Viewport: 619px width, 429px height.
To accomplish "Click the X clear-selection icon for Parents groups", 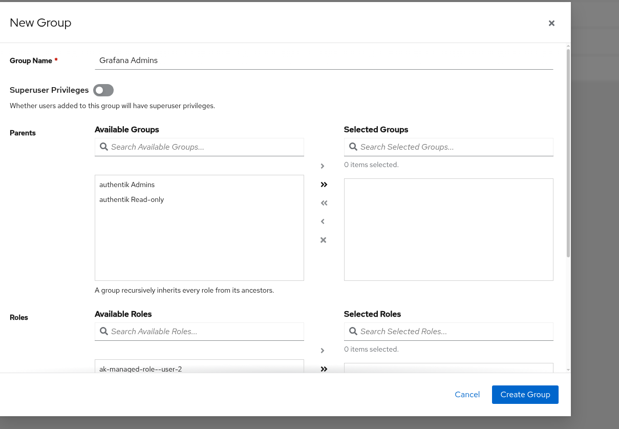I will click(x=323, y=240).
